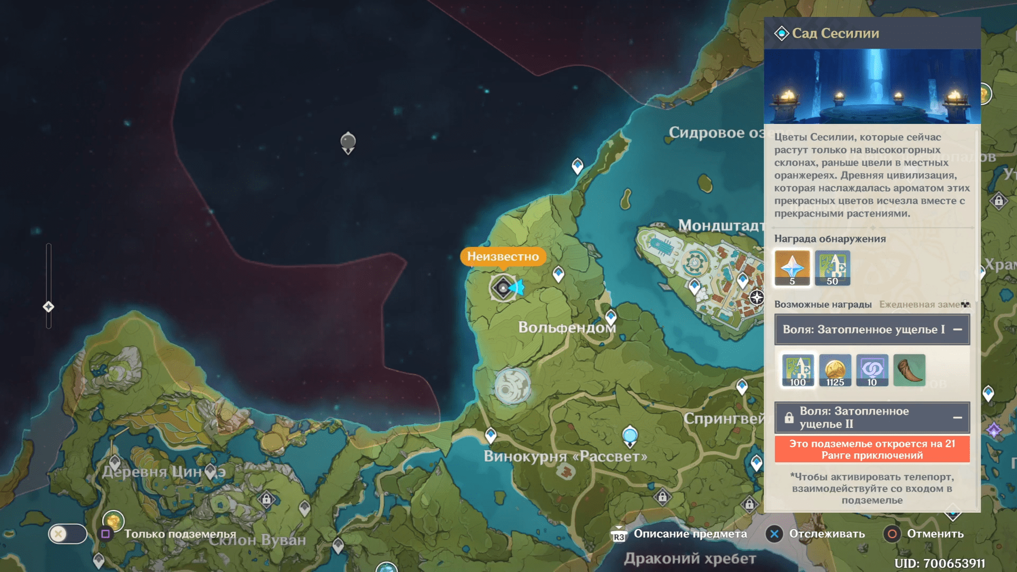Screen dimensions: 1017x572
Task: Click Отменить to close the panel
Action: (924, 534)
